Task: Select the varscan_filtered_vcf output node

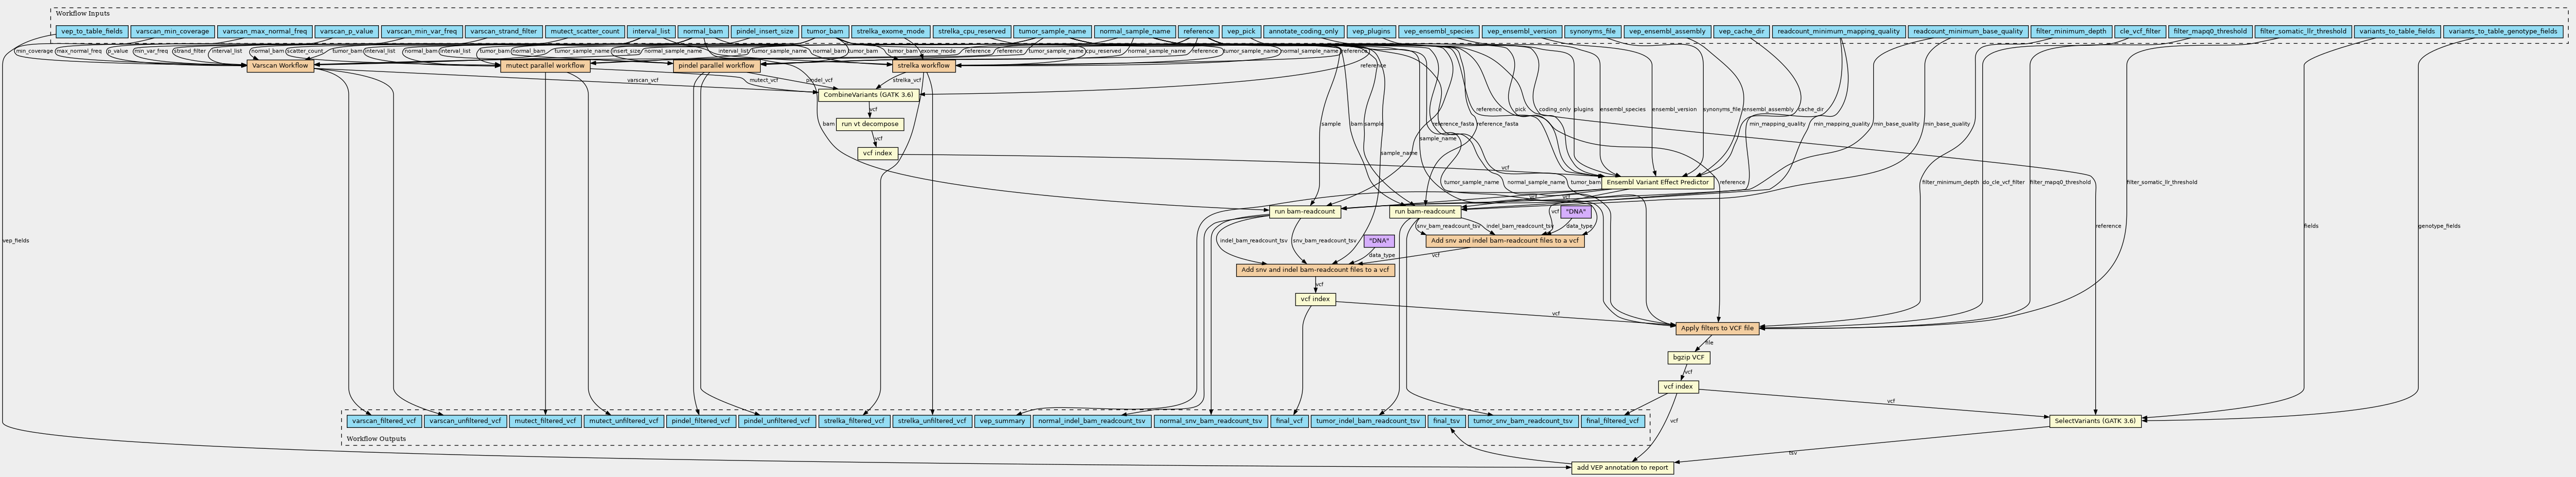Action: (x=384, y=421)
